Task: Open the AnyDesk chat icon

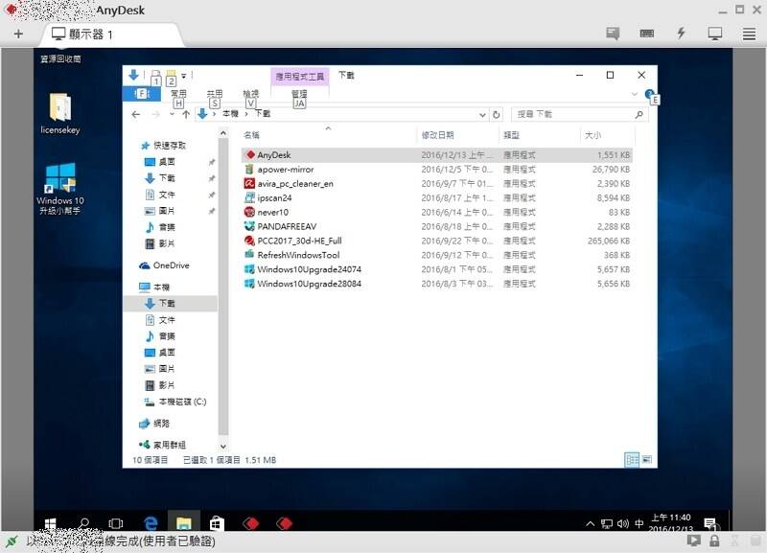Action: point(613,34)
